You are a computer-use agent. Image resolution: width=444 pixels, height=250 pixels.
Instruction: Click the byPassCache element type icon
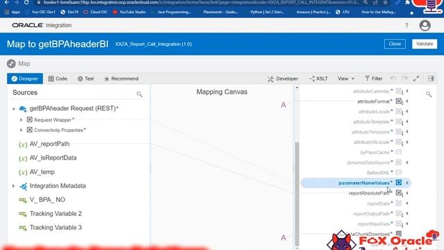(x=399, y=152)
